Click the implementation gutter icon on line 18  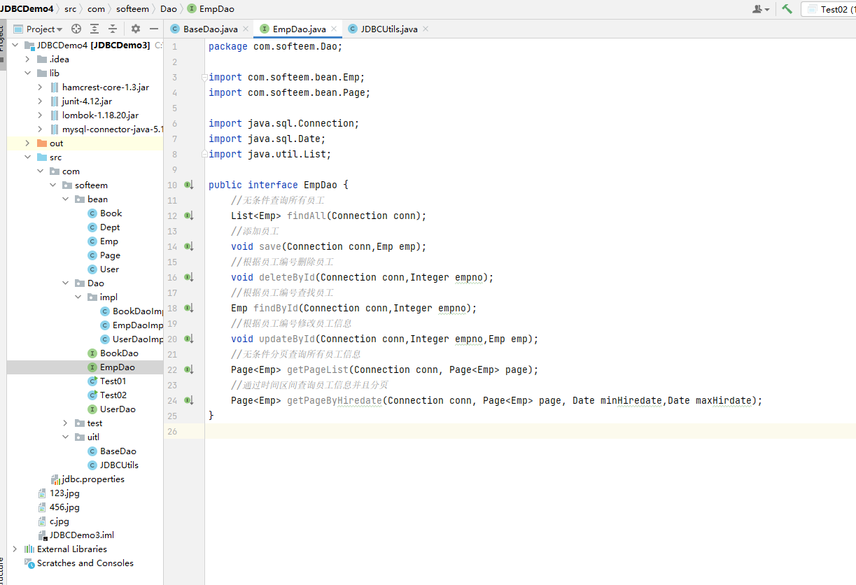[188, 308]
